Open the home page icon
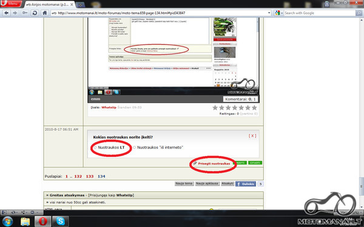The height and width of the screenshot is (227, 364). [44, 13]
